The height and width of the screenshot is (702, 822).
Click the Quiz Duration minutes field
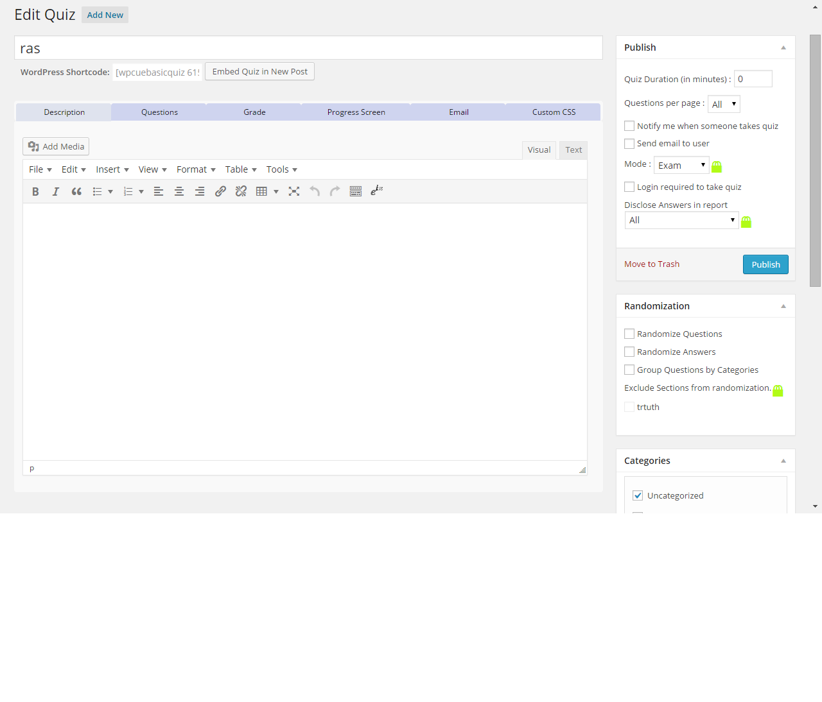(753, 79)
